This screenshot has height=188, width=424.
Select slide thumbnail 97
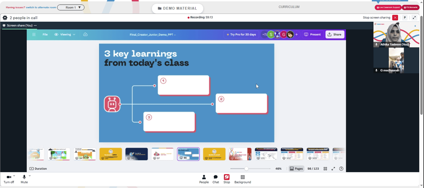click(x=162, y=154)
